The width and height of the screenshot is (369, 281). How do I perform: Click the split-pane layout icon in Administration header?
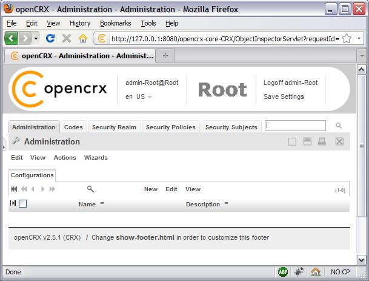coord(307,141)
